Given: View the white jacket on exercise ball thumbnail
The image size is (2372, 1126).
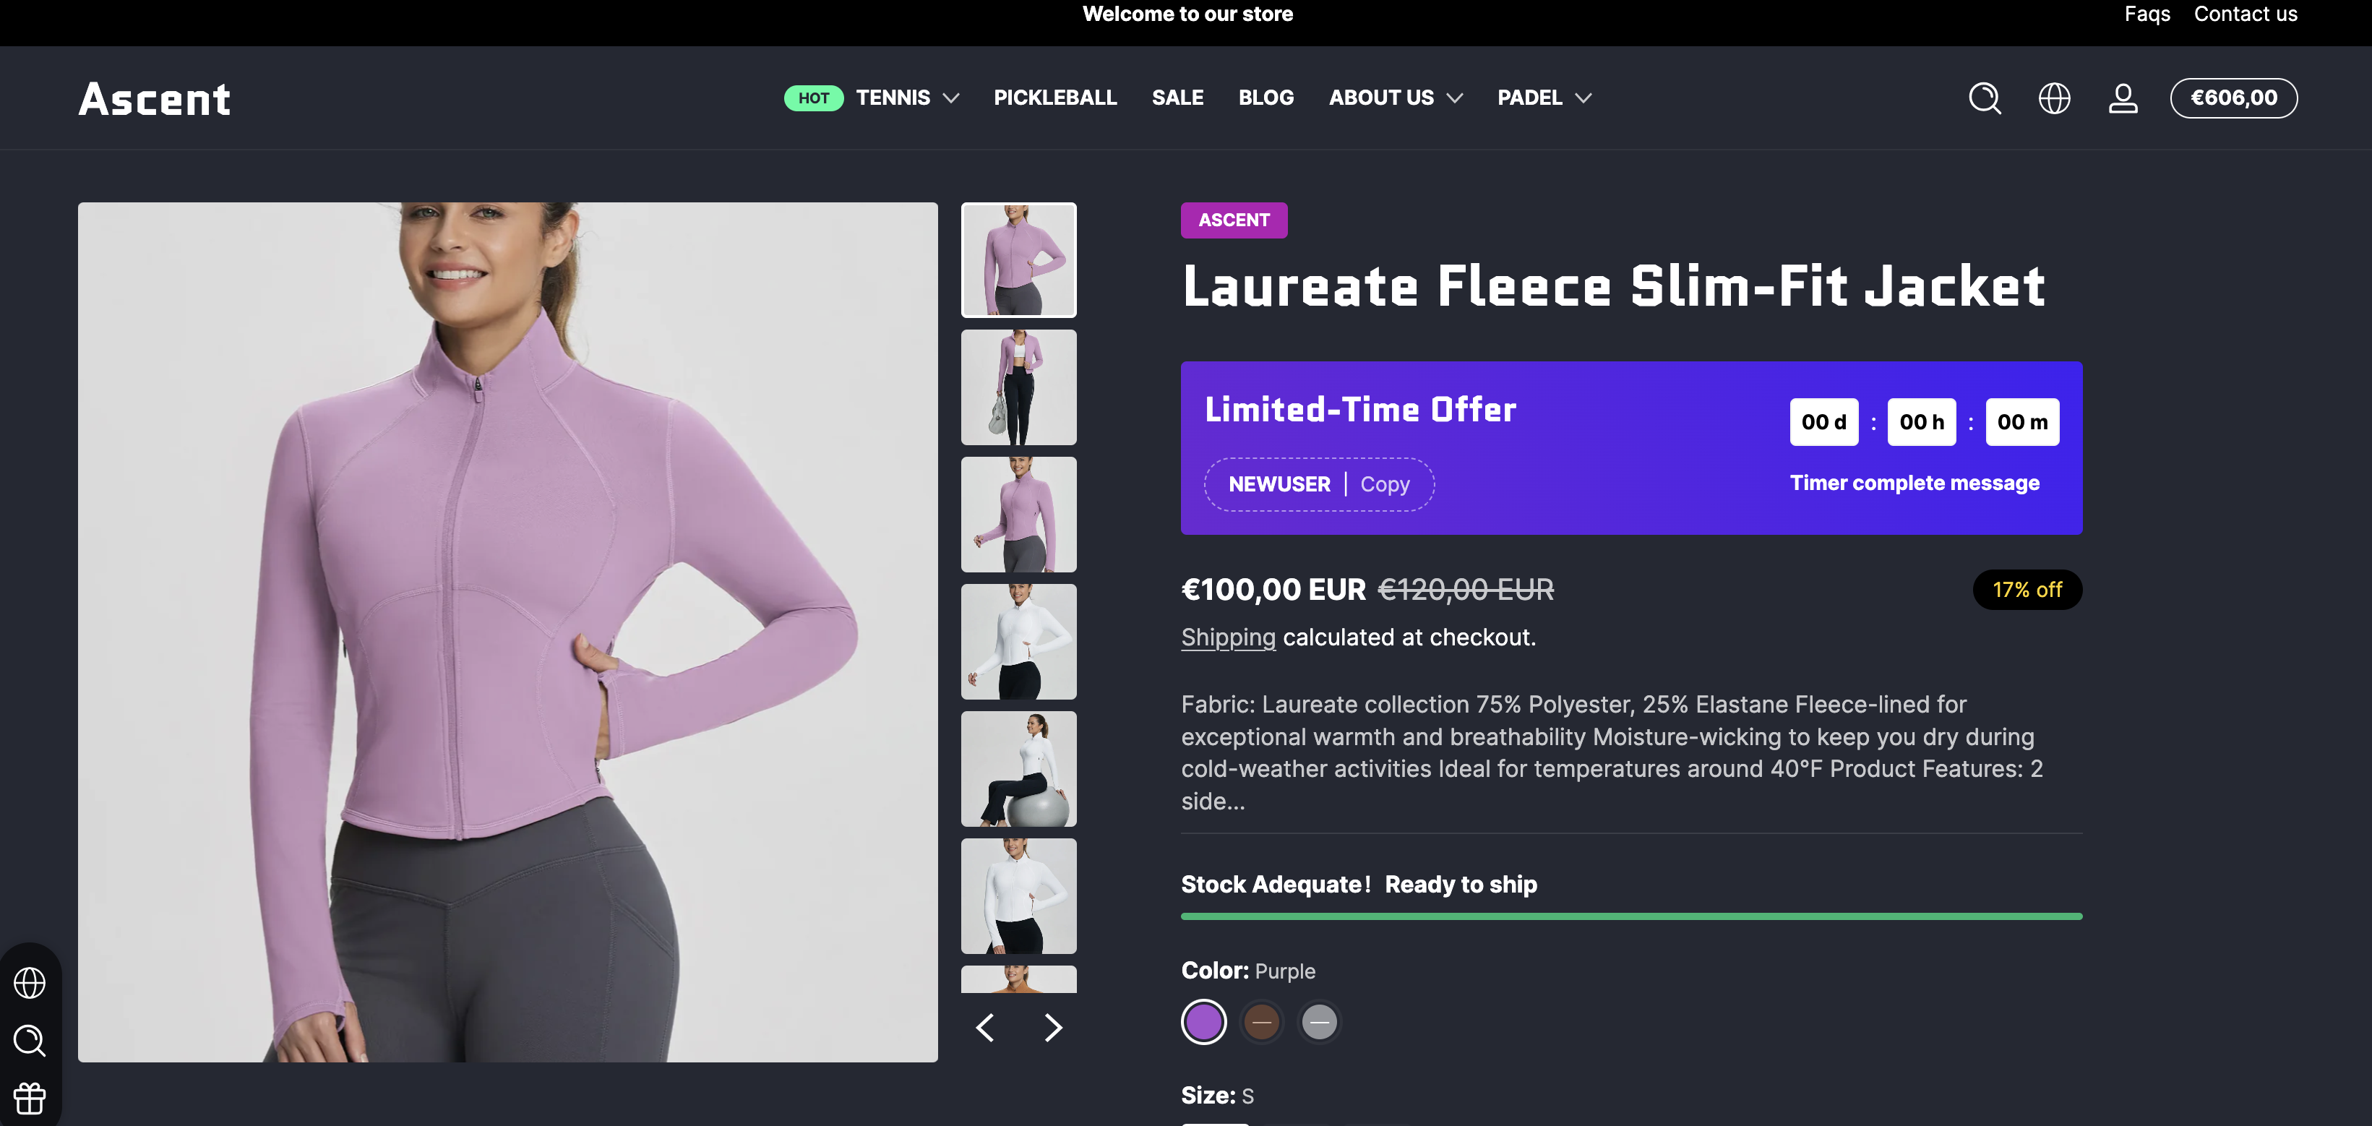Looking at the screenshot, I should (1018, 769).
